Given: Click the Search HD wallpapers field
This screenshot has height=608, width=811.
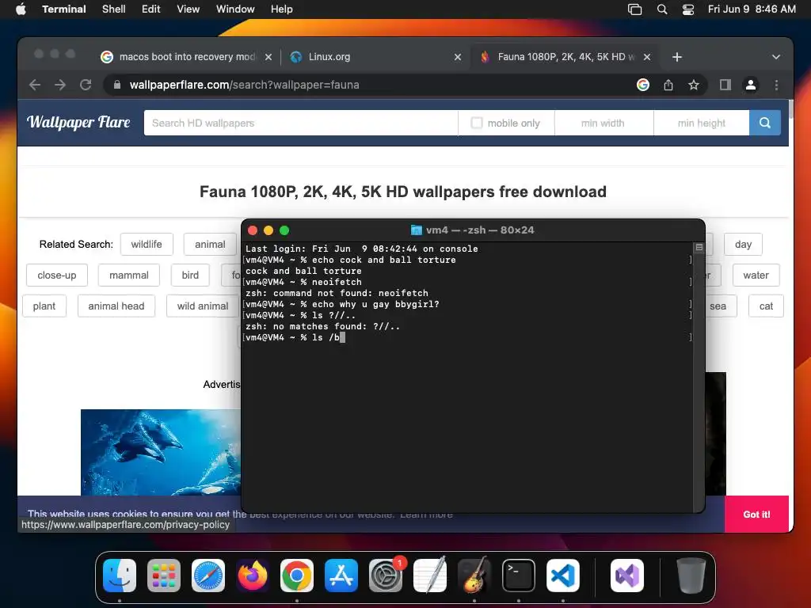Looking at the screenshot, I should 300,123.
